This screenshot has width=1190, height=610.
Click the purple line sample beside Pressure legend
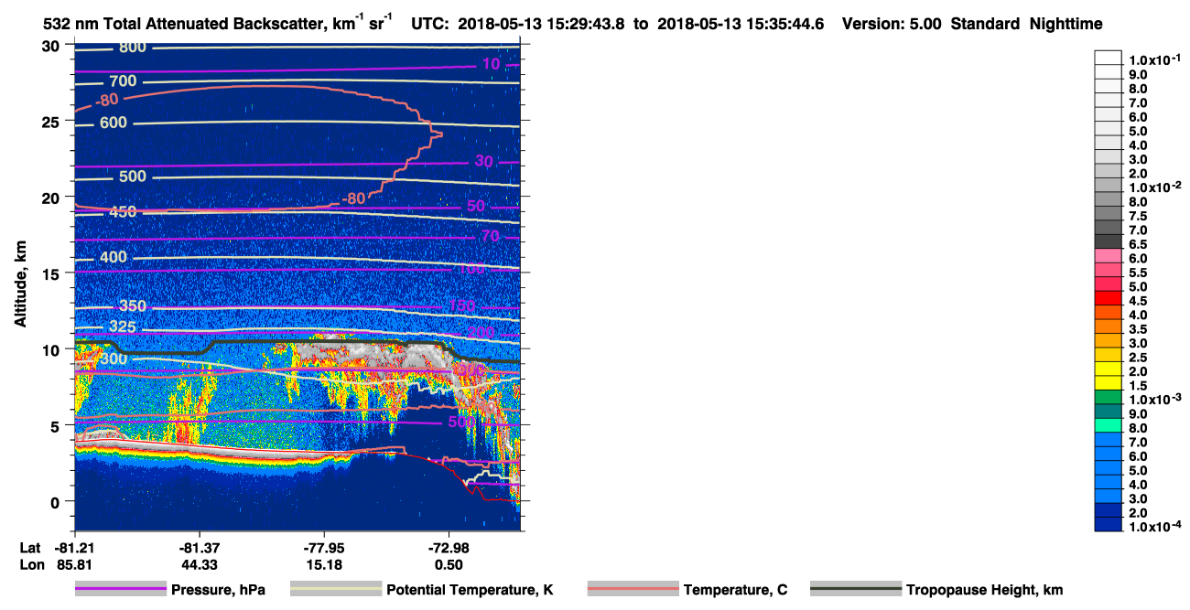pyautogui.click(x=121, y=590)
